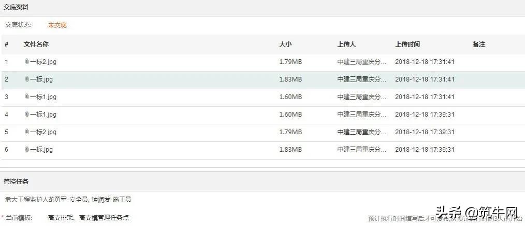Click size 1.79MB in row 5

tap(290, 132)
